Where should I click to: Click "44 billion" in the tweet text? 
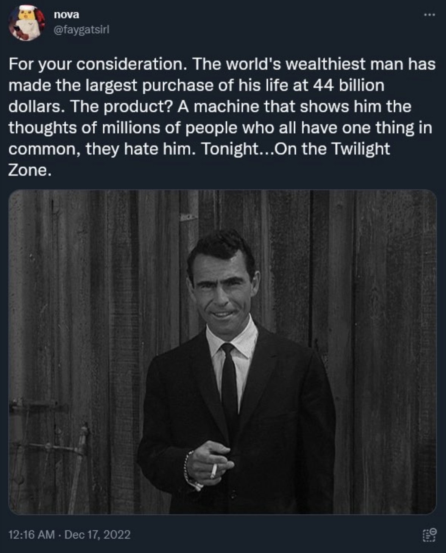click(x=349, y=85)
